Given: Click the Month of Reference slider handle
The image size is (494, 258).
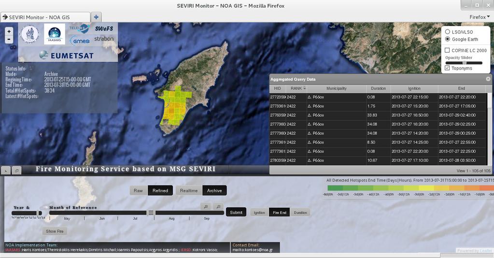Looking at the screenshot, I should click(151, 213).
